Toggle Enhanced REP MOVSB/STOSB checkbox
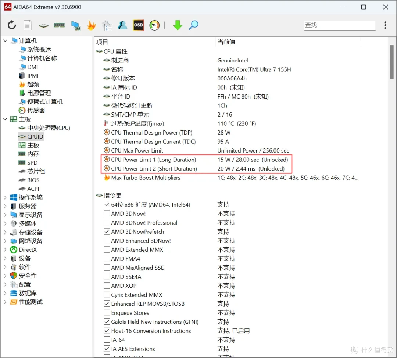This screenshot has height=358, width=397. click(x=107, y=304)
